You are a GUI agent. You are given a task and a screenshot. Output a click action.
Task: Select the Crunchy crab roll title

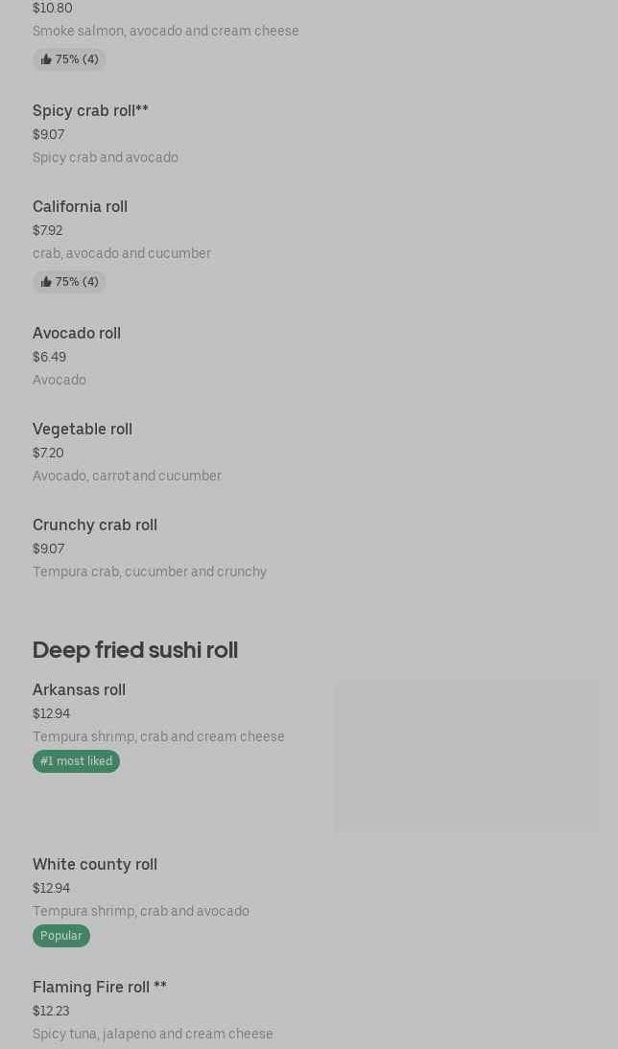pyautogui.click(x=95, y=525)
